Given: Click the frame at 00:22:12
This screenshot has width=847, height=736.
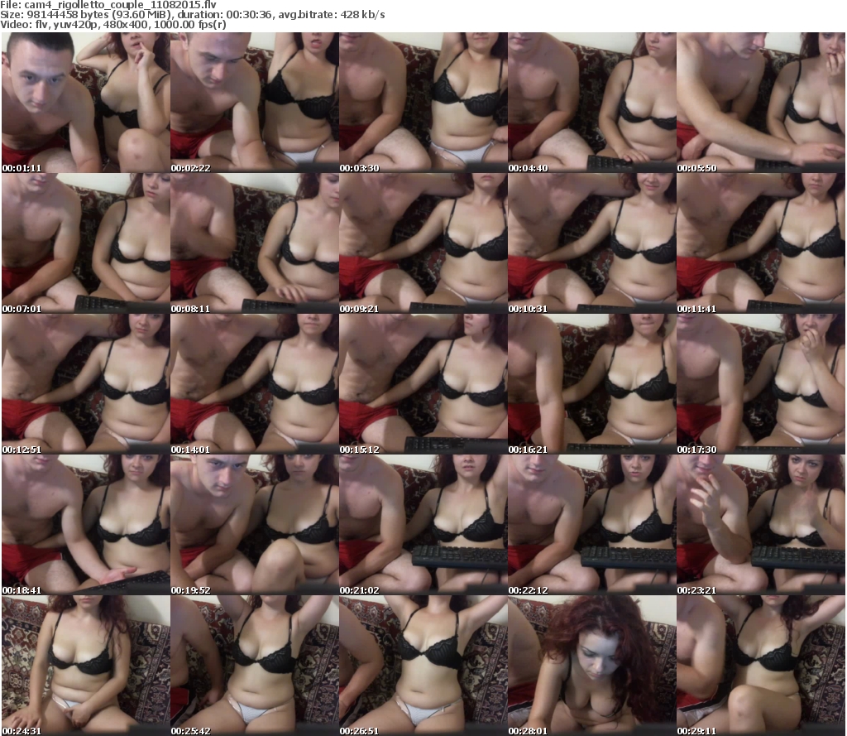Looking at the screenshot, I should tap(592, 525).
